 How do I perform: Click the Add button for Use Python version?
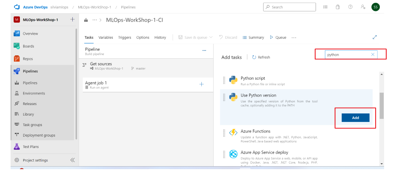click(355, 118)
